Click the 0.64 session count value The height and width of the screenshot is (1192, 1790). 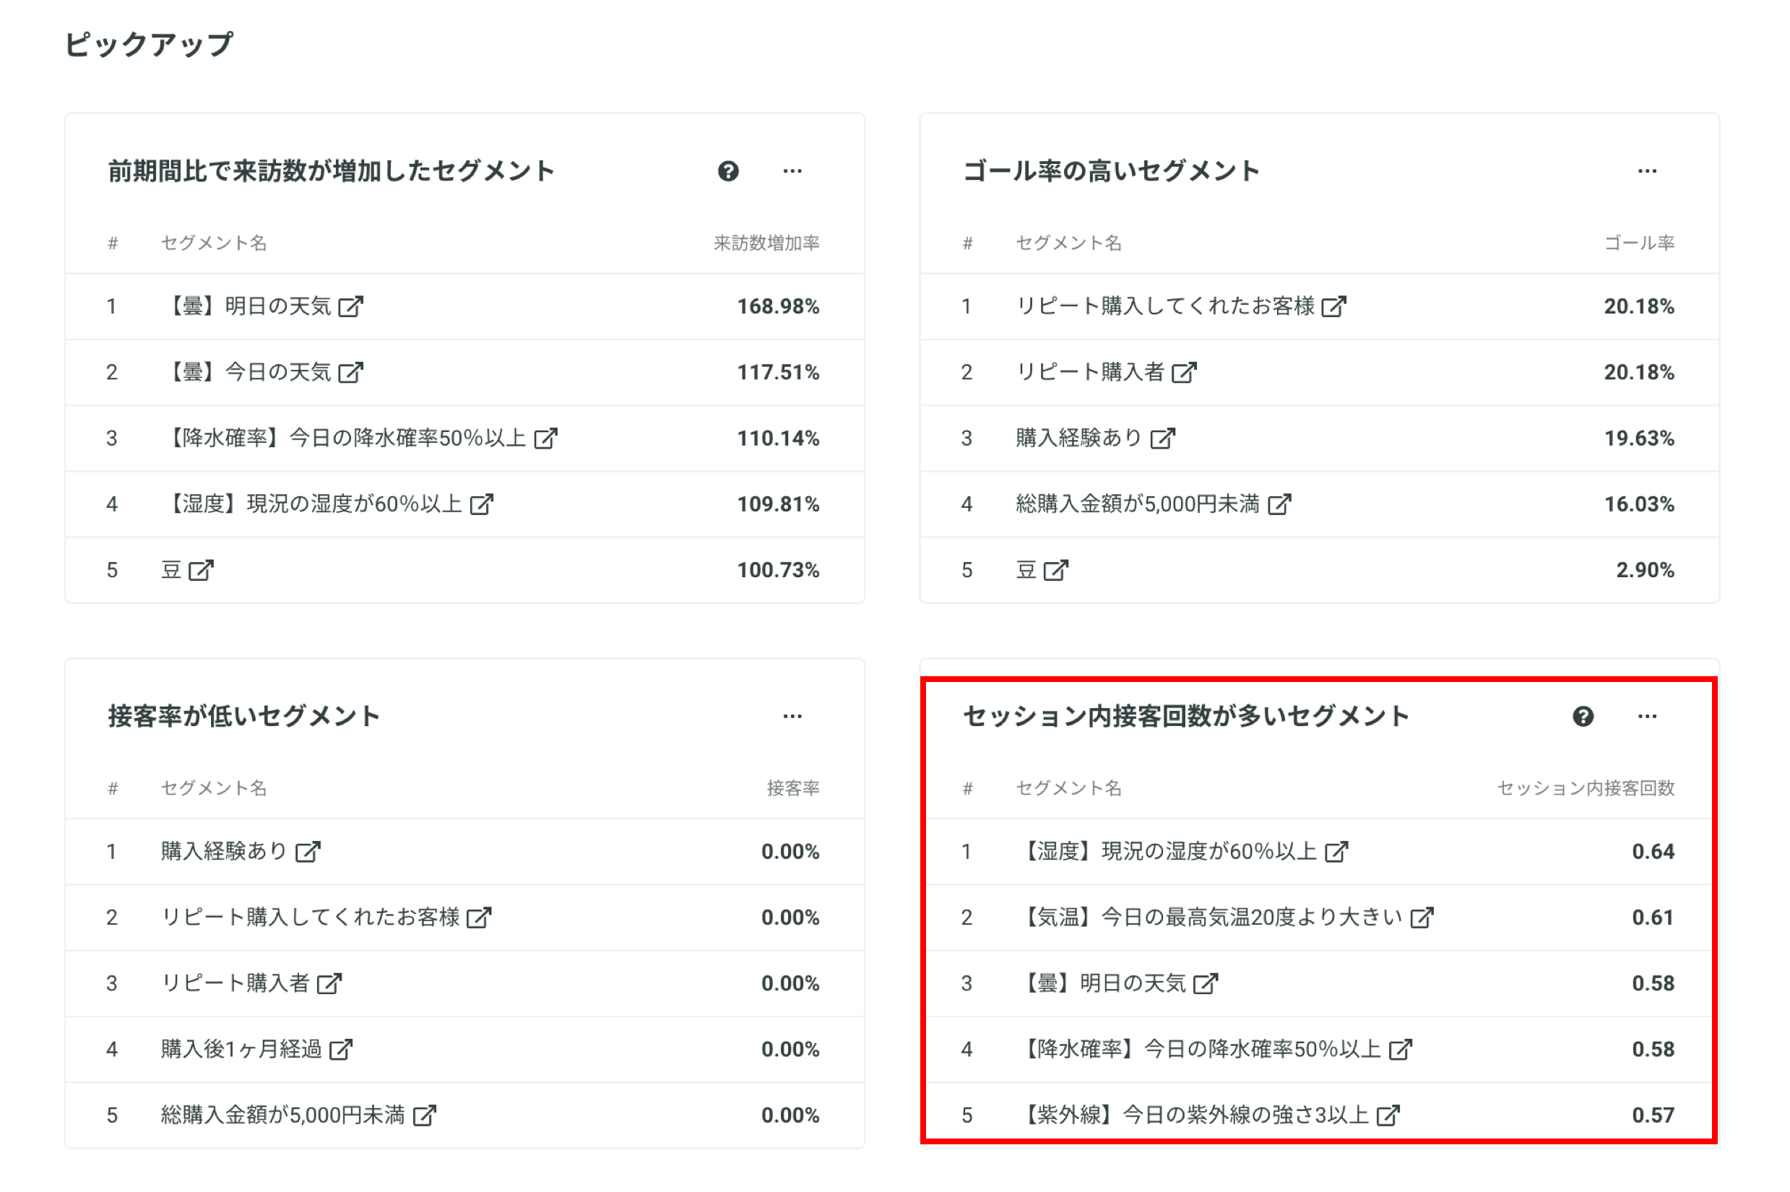click(x=1653, y=852)
